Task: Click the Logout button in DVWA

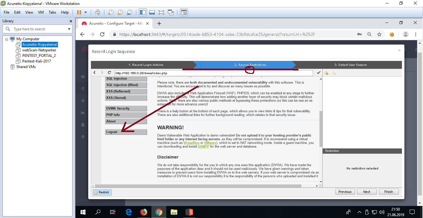Action: coord(126,132)
